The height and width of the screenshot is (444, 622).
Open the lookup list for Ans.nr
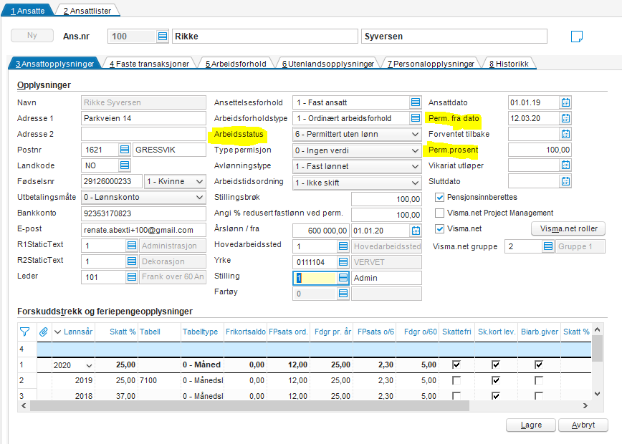(x=163, y=37)
